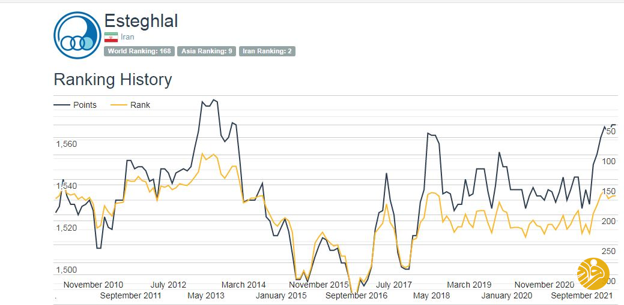Image resolution: width=624 pixels, height=305 pixels.
Task: Toggle the Rank series in legend
Action: pyautogui.click(x=130, y=105)
